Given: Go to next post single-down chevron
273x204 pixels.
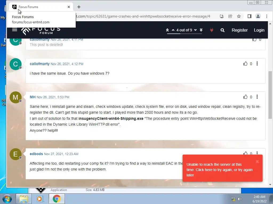Looking at the screenshot, I should click(195, 30).
